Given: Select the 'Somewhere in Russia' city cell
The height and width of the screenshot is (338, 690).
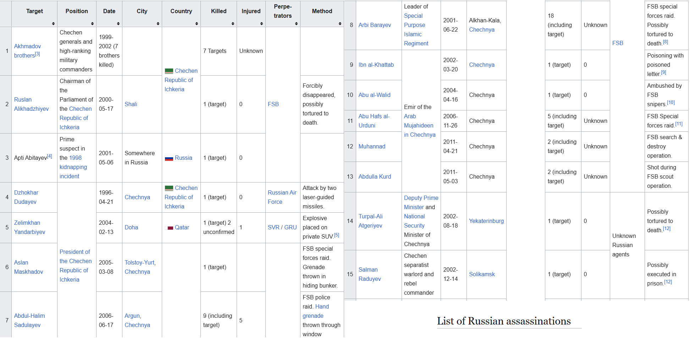Looking at the screenshot, I should (142, 158).
